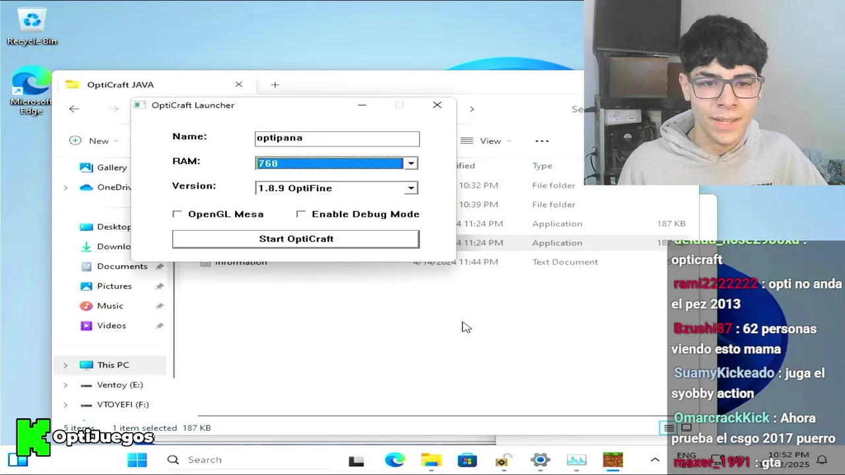Screen dimensions: 845x475
Task: Click the Gallery icon in Explorer sidebar
Action: click(x=86, y=168)
